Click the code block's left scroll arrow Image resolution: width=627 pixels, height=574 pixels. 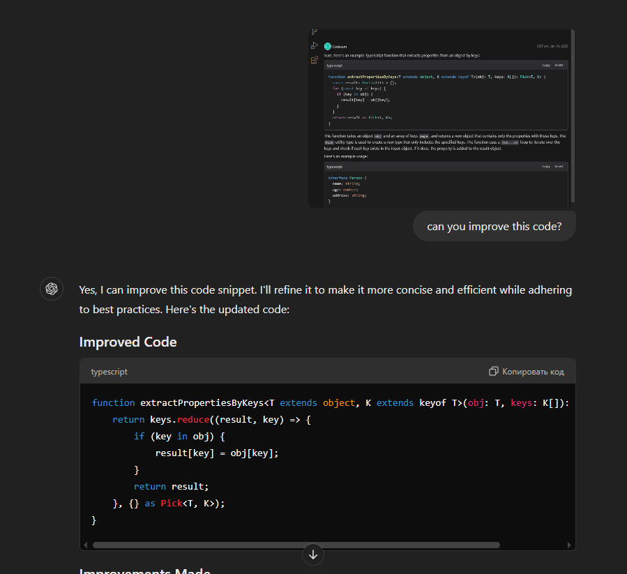tap(85, 545)
